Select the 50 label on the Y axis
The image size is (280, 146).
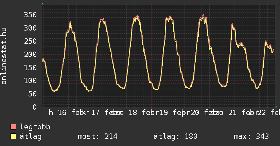click(32, 94)
